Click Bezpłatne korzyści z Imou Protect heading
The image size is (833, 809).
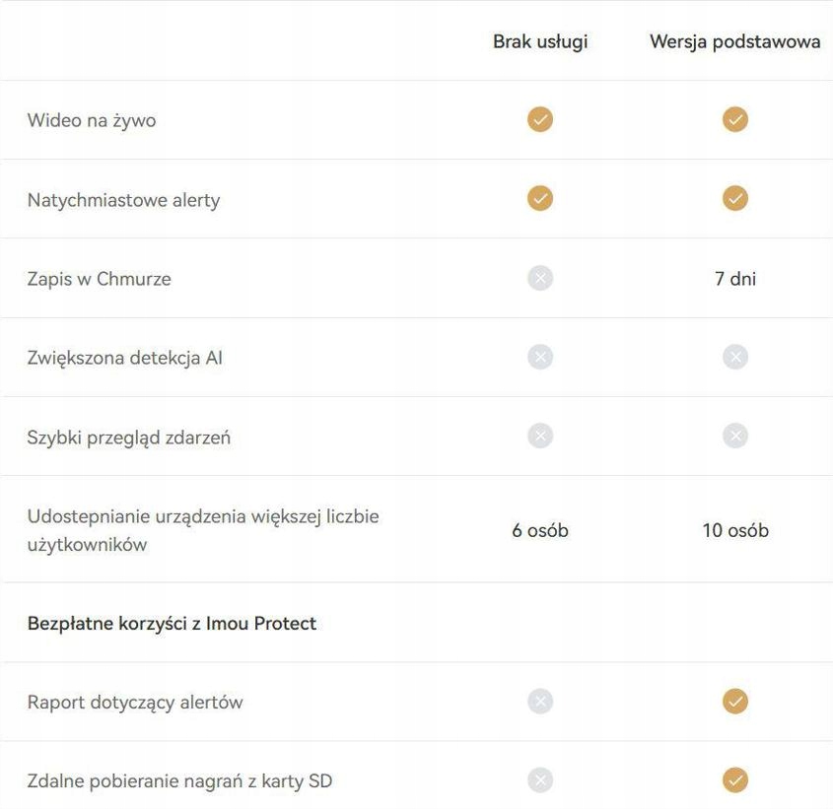point(172,624)
